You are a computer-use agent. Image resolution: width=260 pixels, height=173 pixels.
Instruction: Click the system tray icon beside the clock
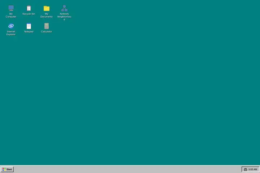[246, 169]
